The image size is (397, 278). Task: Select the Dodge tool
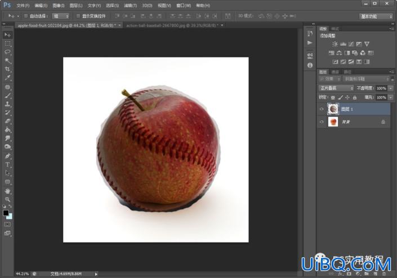coord(7,147)
